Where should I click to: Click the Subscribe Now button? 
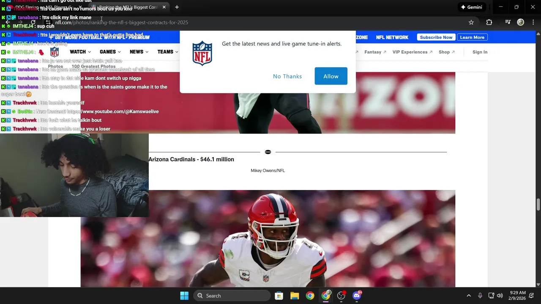(436, 37)
